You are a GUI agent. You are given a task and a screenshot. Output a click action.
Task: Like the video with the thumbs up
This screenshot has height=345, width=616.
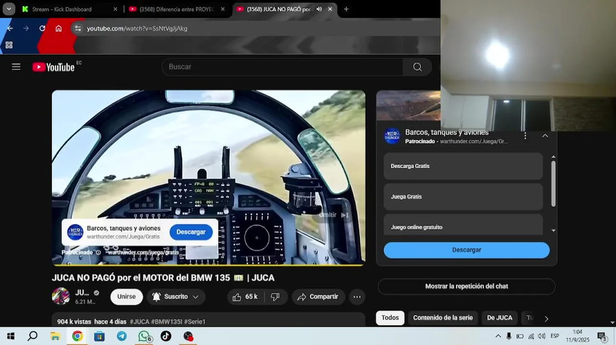[x=245, y=297]
